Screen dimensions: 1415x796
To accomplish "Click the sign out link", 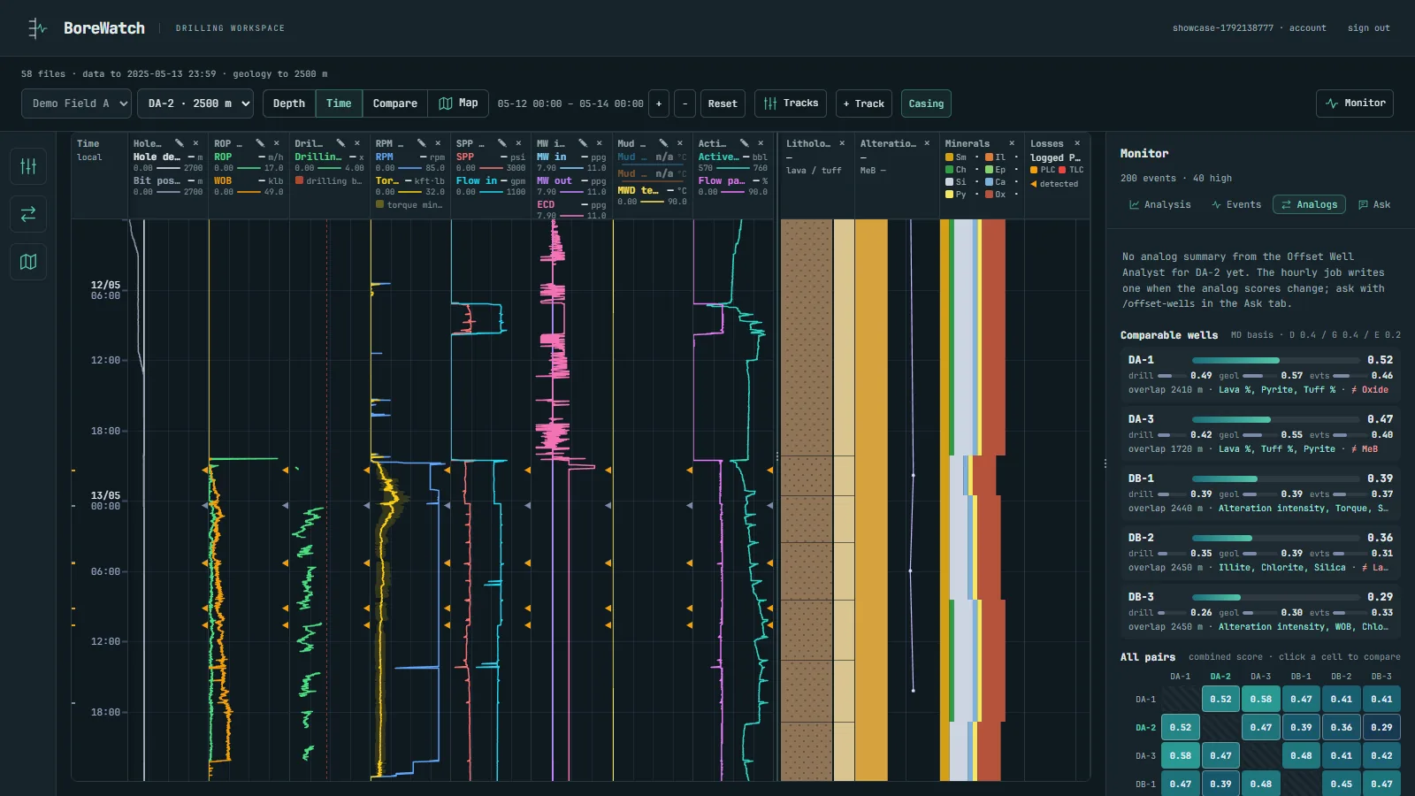I will (x=1368, y=28).
